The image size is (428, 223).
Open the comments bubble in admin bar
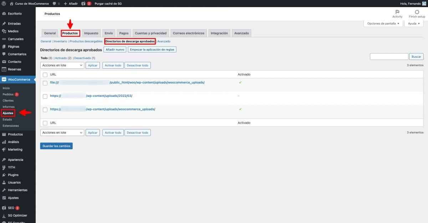point(56,4)
